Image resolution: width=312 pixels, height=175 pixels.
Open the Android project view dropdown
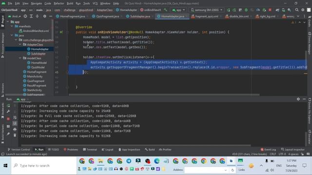tap(14, 16)
